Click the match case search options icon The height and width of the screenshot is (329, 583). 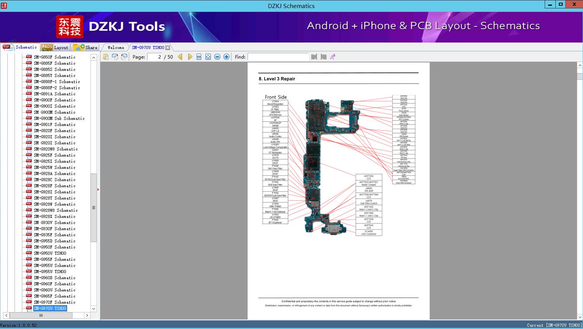(x=333, y=57)
